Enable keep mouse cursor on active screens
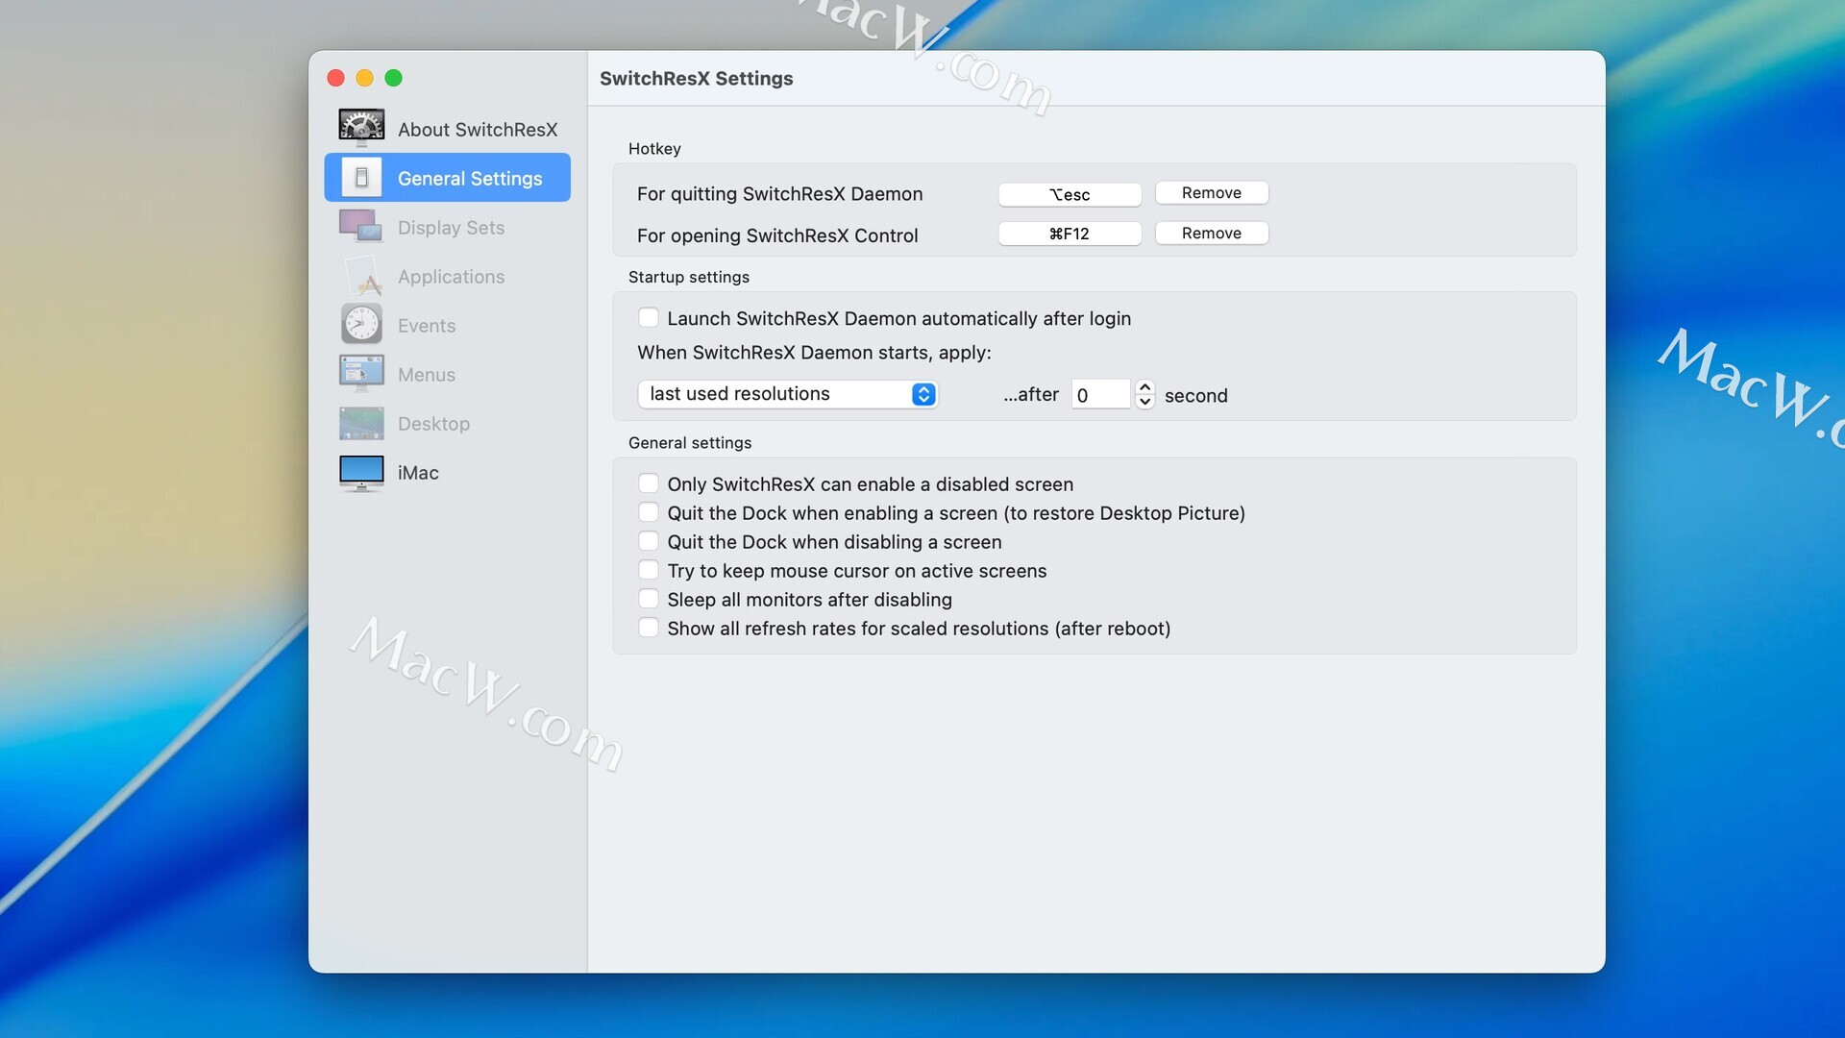1845x1038 pixels. [x=649, y=570]
